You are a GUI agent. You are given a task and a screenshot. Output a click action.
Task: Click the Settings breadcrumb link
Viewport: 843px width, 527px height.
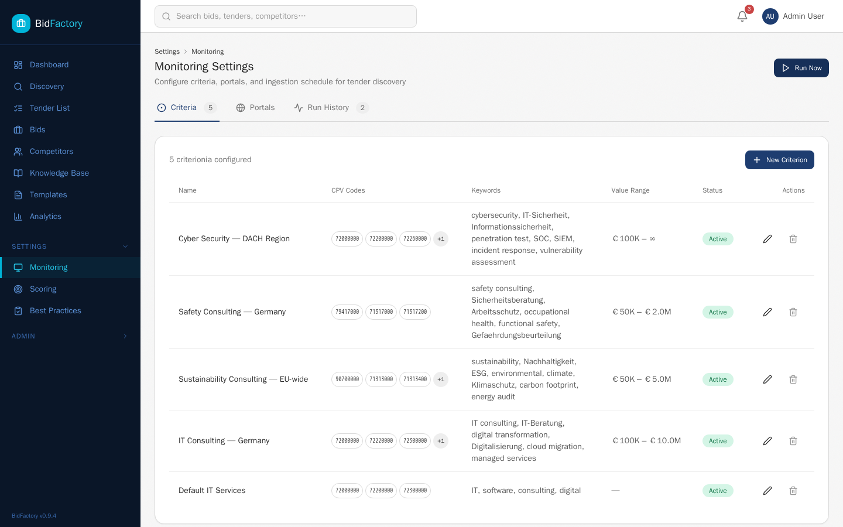point(167,52)
